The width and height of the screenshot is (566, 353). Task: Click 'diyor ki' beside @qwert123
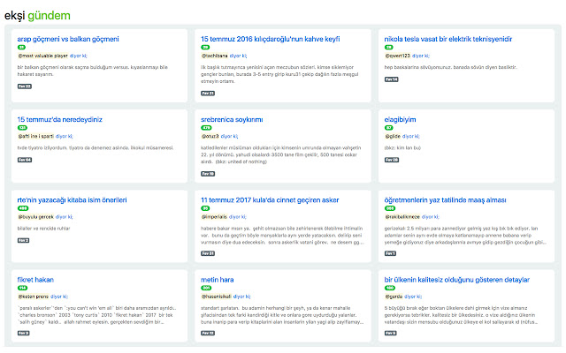(x=421, y=56)
